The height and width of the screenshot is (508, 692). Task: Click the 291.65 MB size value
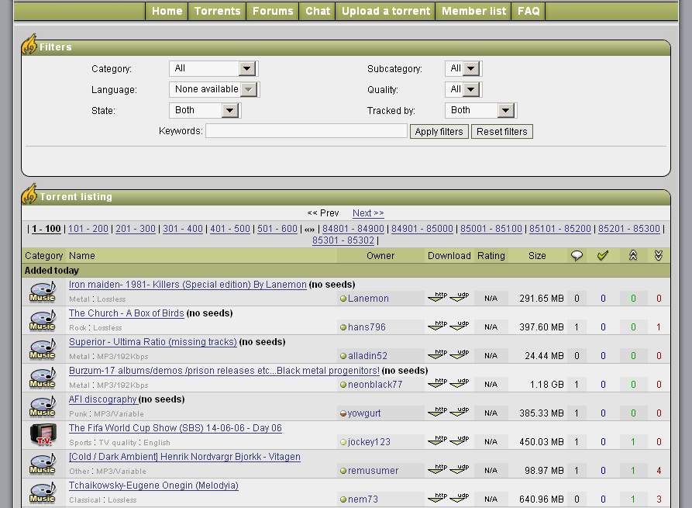tap(542, 299)
